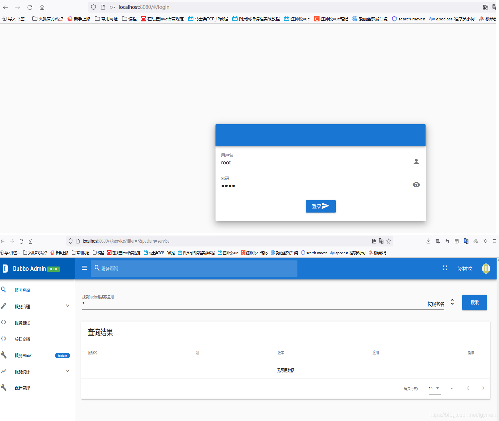
Task: Bookmark the service page with star icon
Action: pos(389,241)
